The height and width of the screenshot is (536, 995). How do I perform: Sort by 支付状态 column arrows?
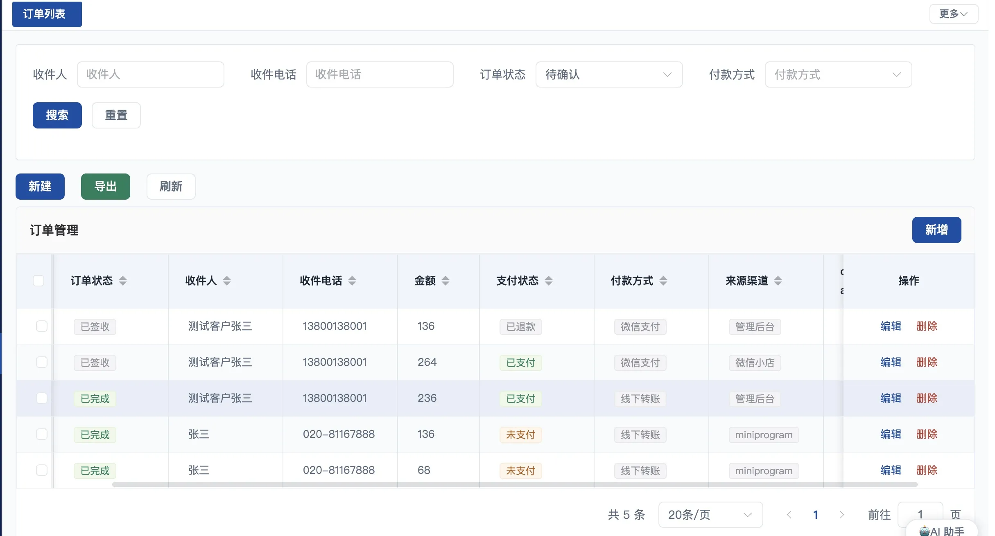549,281
